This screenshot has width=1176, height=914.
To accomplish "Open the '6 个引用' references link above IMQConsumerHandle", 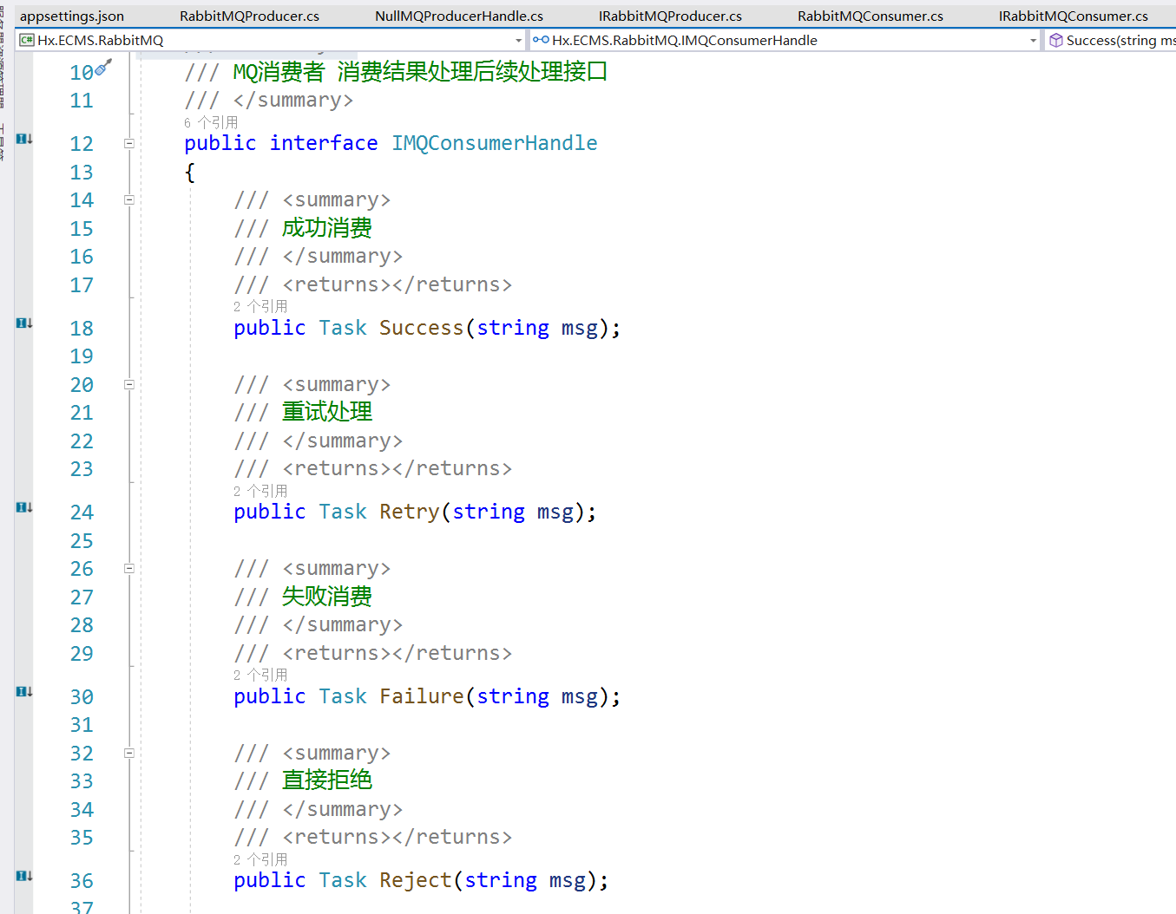I will (211, 122).
